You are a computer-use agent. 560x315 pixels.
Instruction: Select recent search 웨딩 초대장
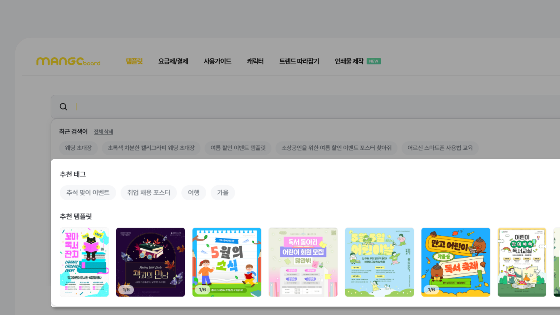[78, 148]
